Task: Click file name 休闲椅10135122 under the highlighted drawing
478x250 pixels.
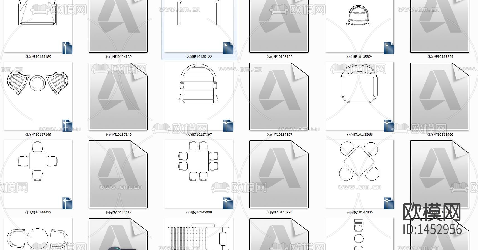Action: click(x=199, y=57)
